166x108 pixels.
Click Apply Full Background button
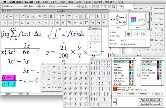(x=150, y=104)
